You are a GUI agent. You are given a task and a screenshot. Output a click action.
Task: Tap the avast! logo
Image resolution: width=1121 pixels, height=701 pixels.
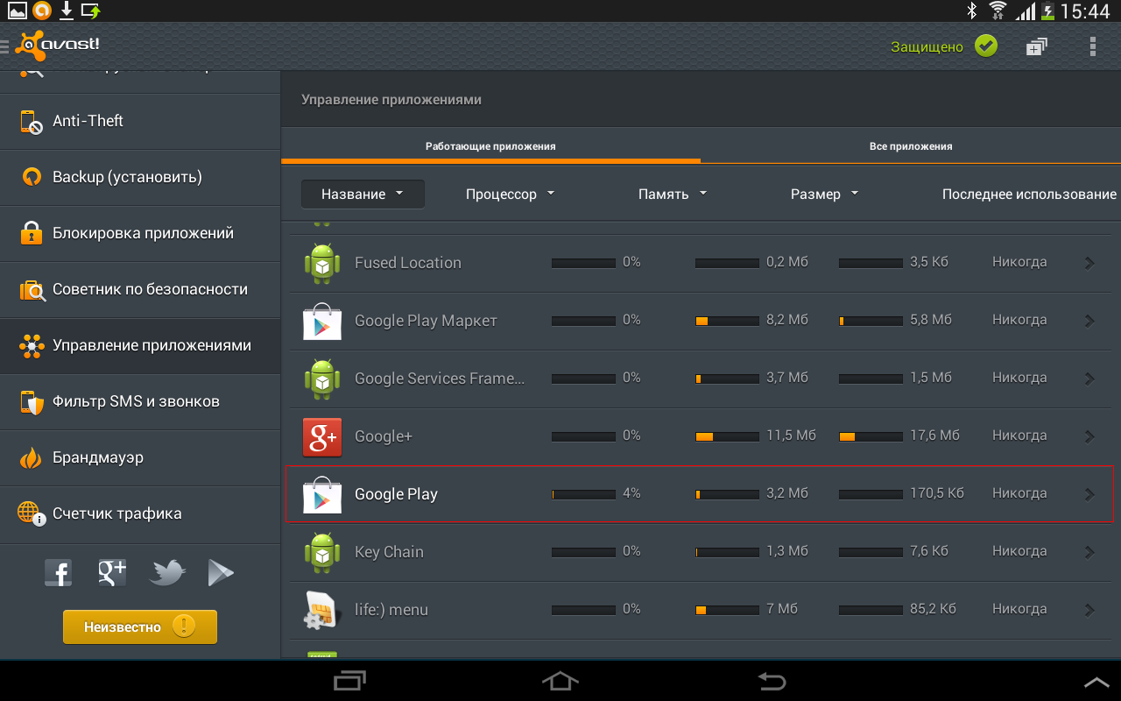[58, 46]
